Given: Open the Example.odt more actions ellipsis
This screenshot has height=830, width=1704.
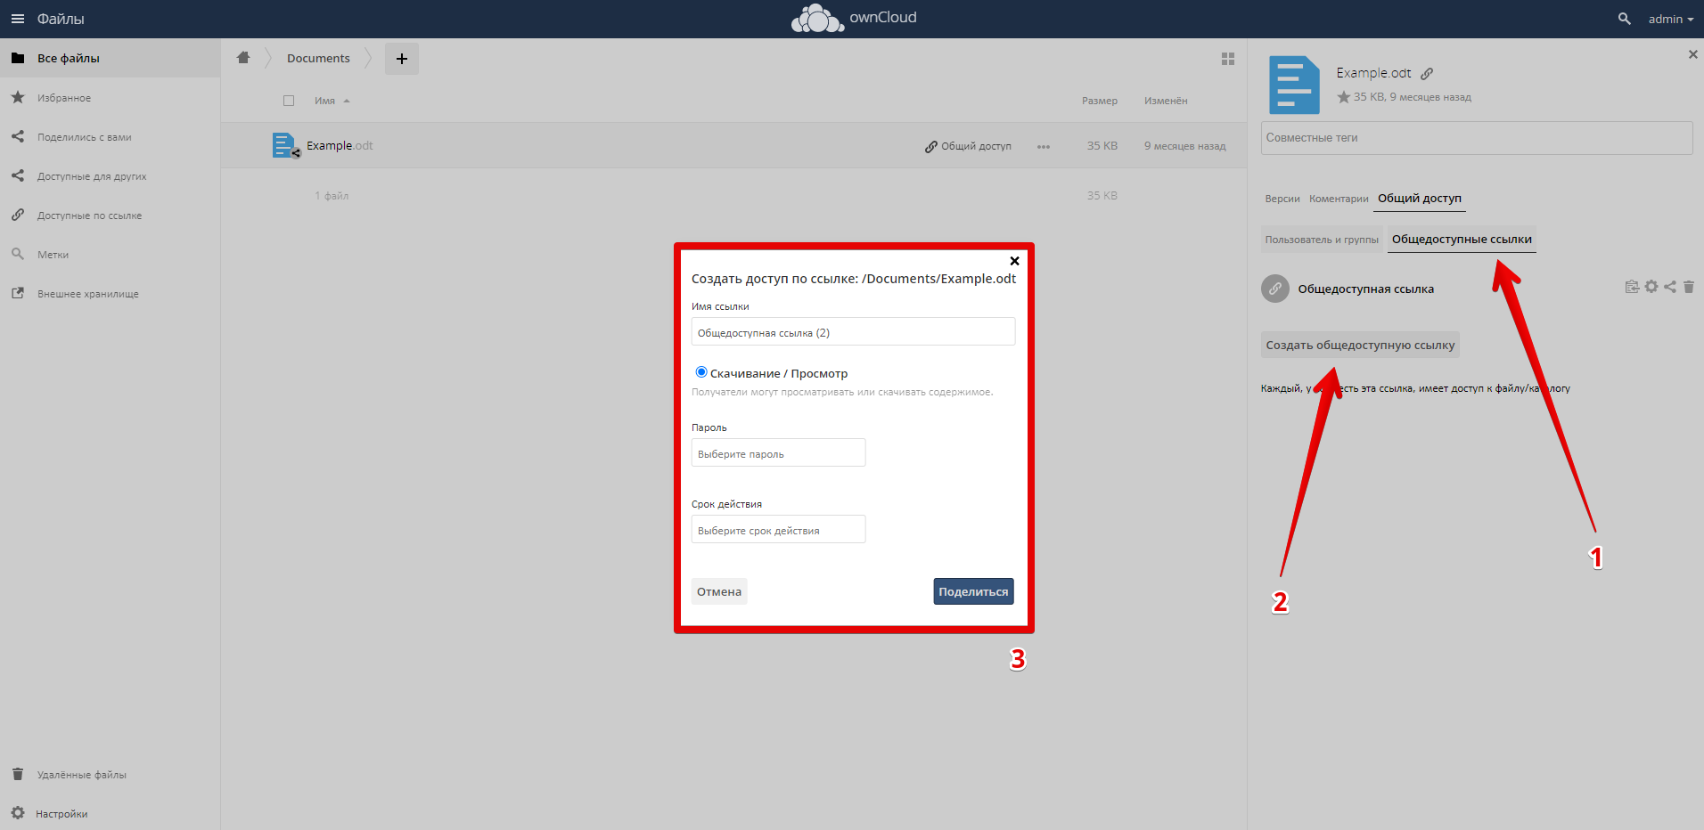Looking at the screenshot, I should pyautogui.click(x=1044, y=147).
